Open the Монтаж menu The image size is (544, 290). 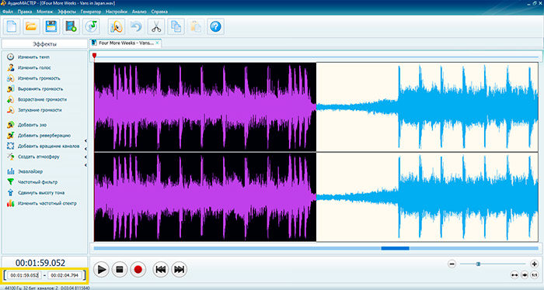point(44,12)
